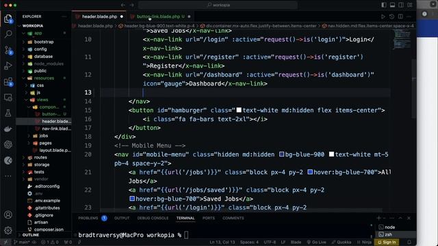Split the editor right
Screen dimensions: 438x246
coord(400,16)
